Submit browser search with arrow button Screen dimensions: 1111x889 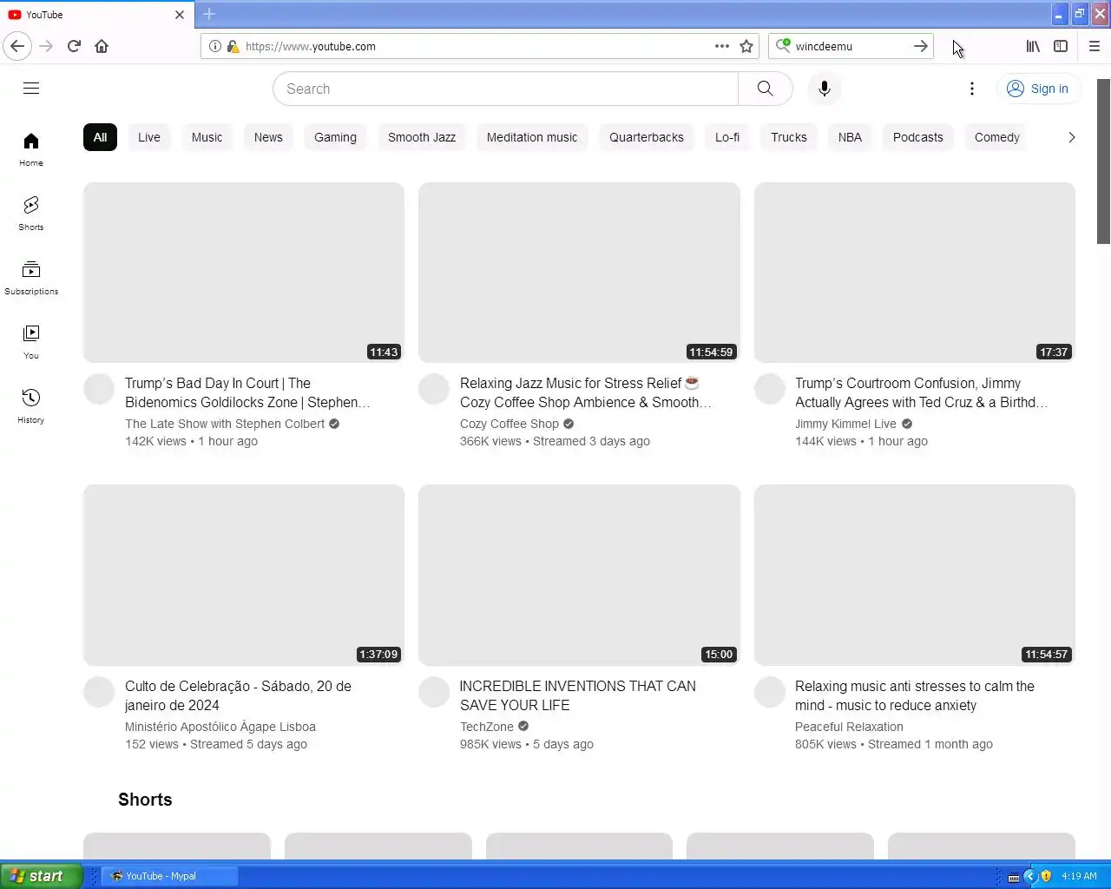click(x=921, y=46)
